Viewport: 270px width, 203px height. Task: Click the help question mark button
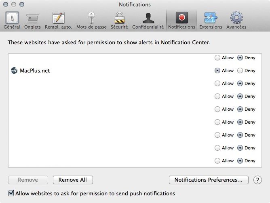point(257,180)
